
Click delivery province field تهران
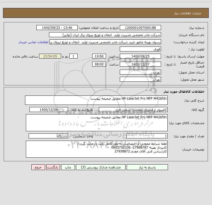140,72
